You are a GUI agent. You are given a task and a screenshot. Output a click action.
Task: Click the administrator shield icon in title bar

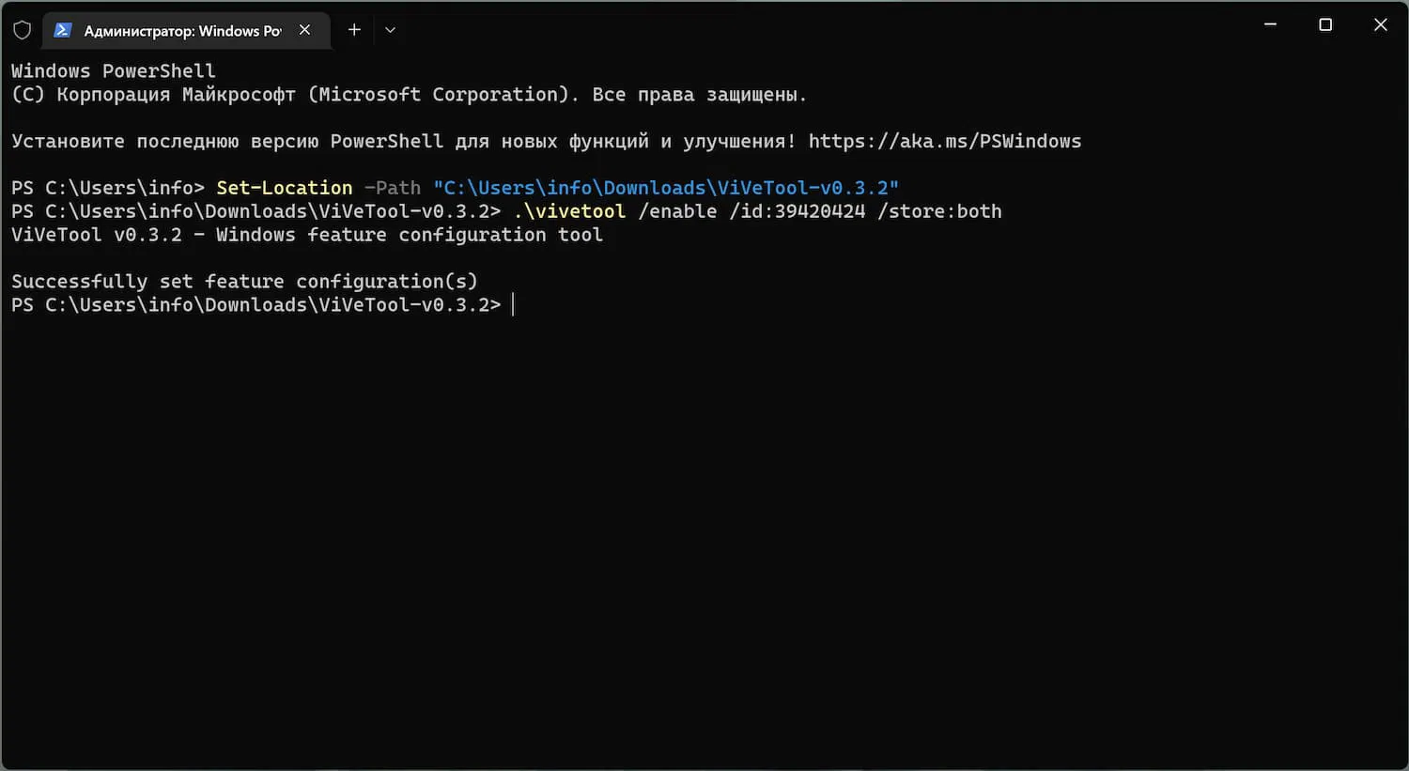pos(23,30)
